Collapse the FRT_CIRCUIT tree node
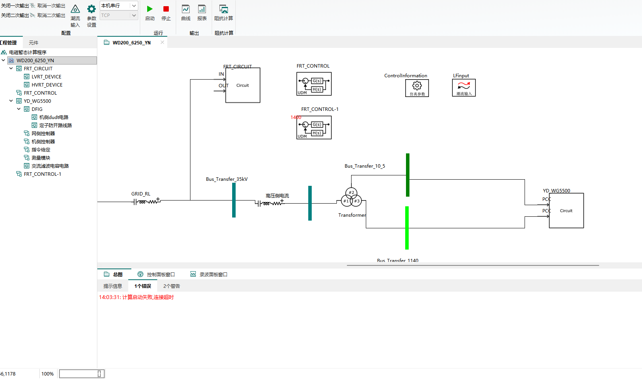642x379 pixels. [11, 68]
